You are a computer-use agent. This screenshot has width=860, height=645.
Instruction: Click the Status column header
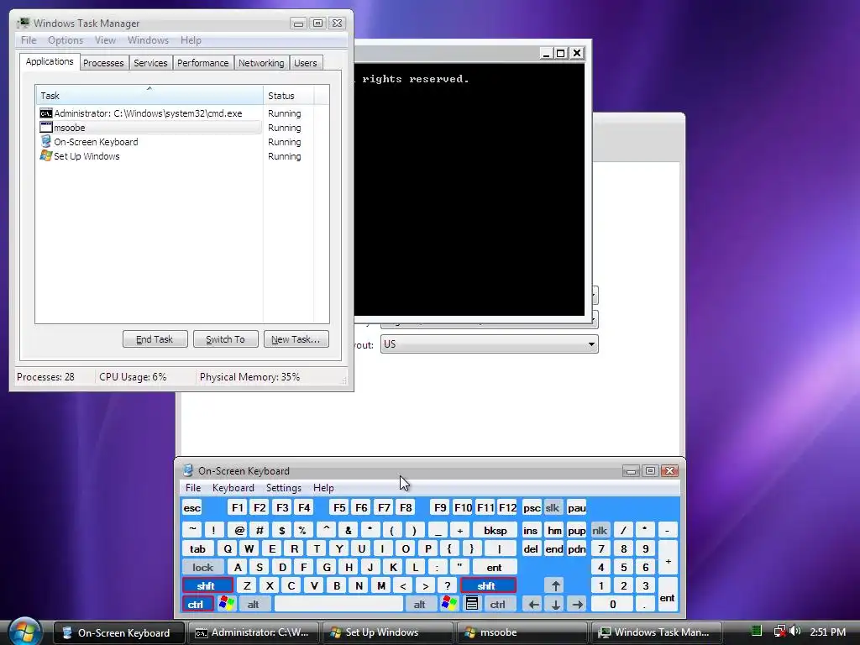pyautogui.click(x=289, y=96)
